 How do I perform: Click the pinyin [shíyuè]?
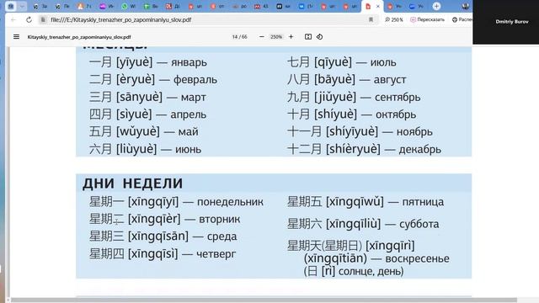(335, 114)
